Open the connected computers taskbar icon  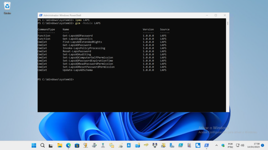coord(155,145)
